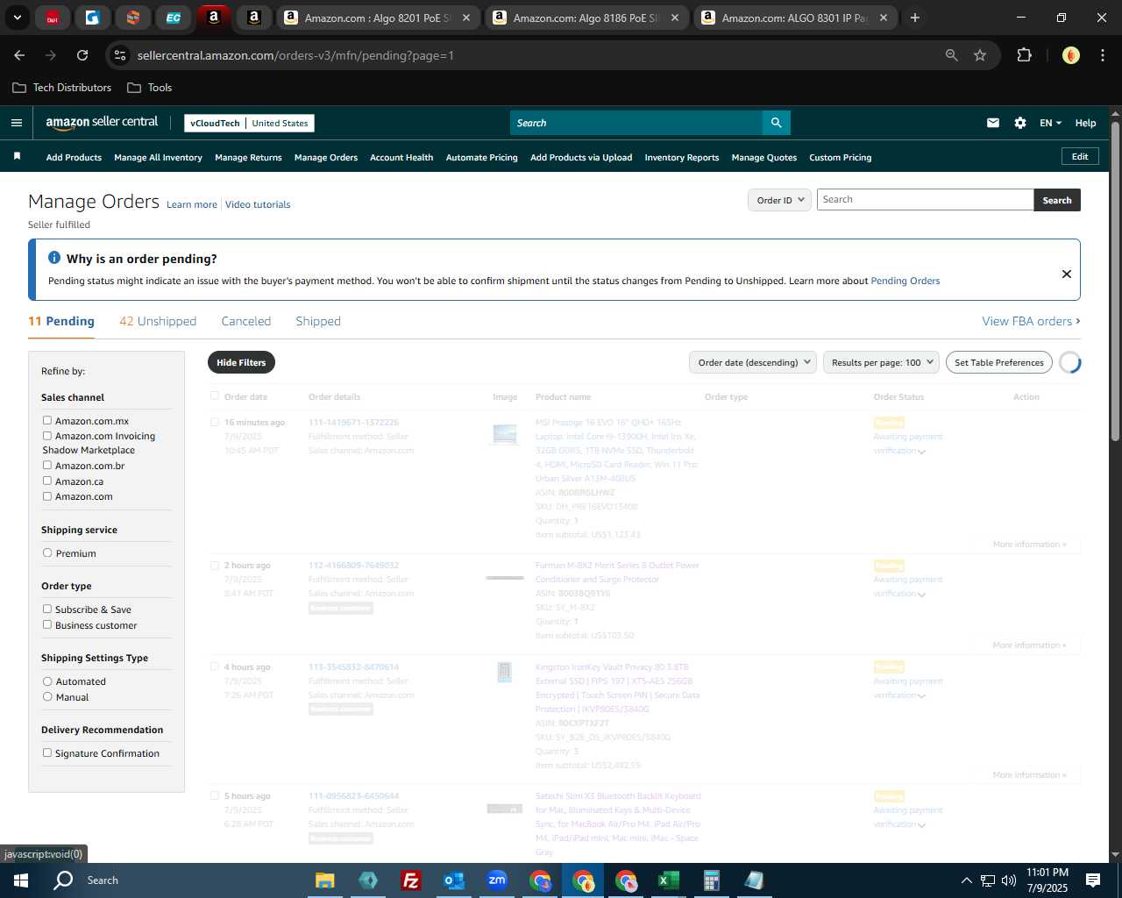This screenshot has width=1122, height=898.
Task: Open Calculator from the taskbar
Action: [x=711, y=880]
